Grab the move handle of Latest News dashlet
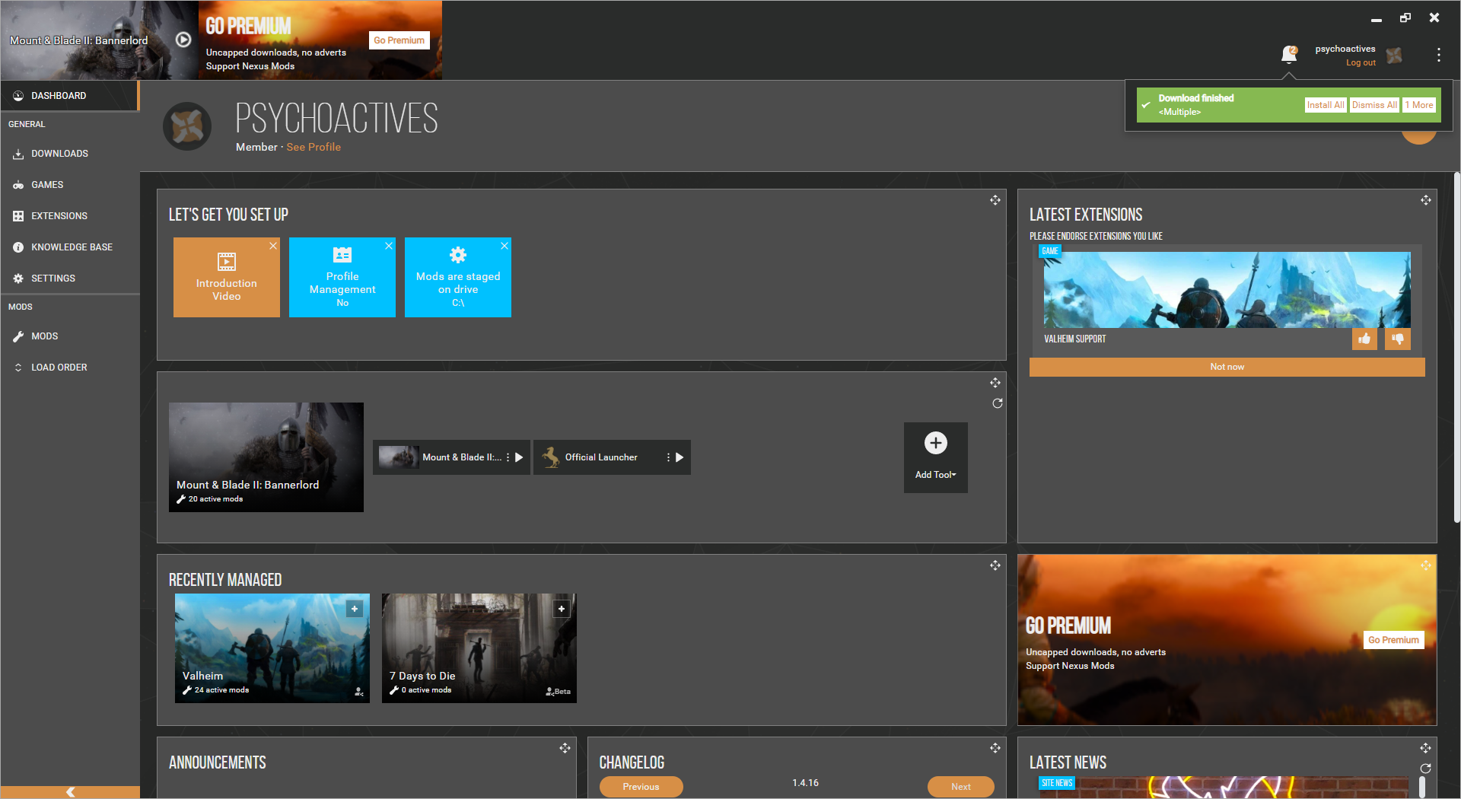Screen dimensions: 1461x799 [x=1426, y=748]
